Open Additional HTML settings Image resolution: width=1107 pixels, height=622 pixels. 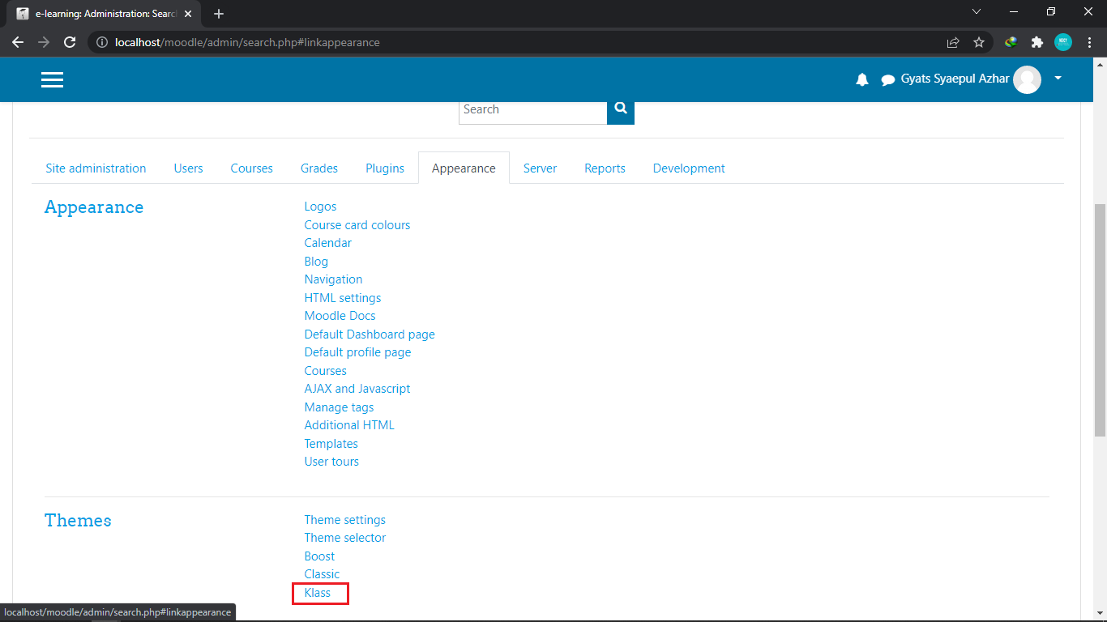tap(349, 425)
